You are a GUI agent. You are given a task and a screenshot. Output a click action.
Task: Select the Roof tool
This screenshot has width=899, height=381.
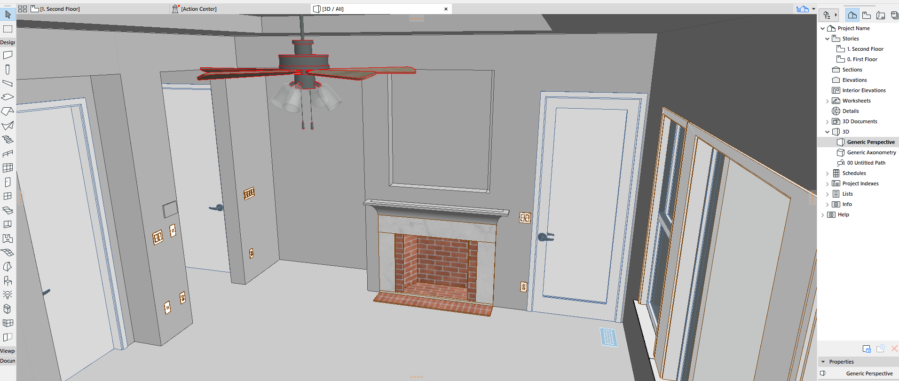8,111
